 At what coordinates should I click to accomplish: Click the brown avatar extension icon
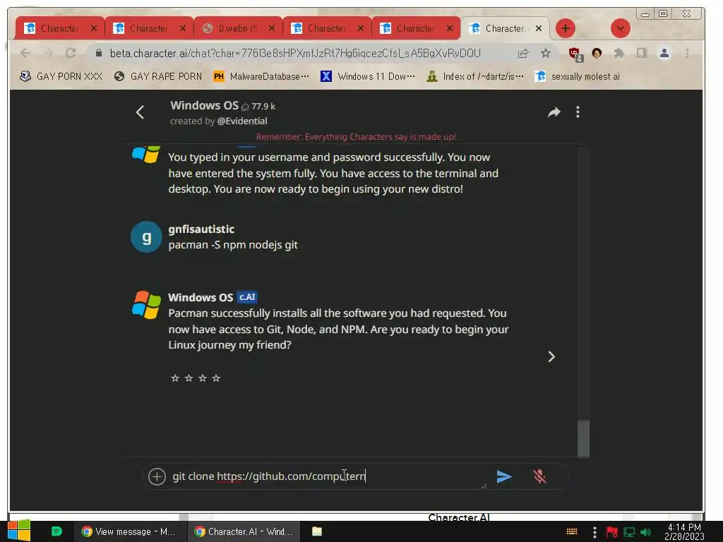coord(597,54)
